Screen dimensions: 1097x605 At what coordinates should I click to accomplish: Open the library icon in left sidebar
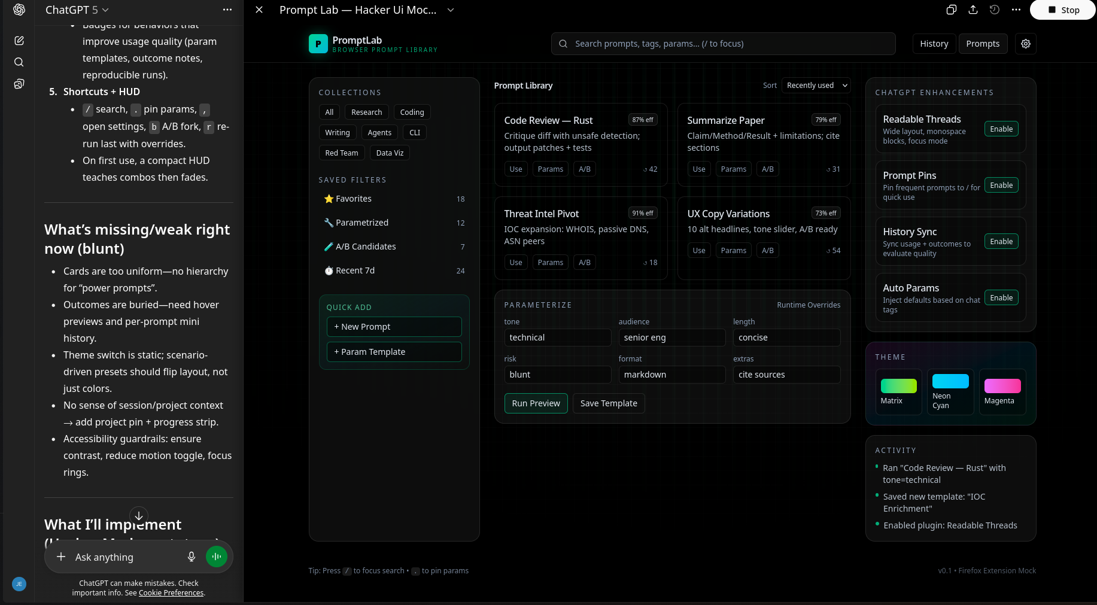[19, 84]
